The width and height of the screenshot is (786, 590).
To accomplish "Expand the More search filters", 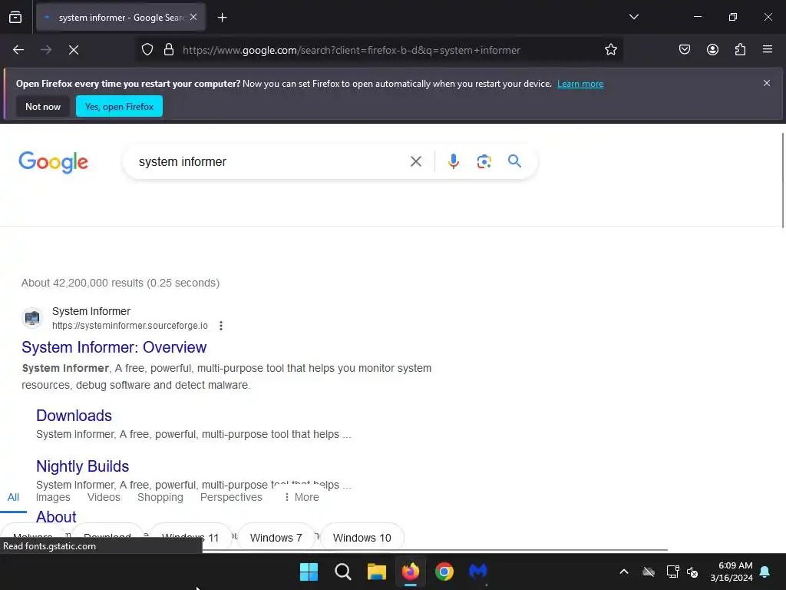I will click(x=301, y=497).
